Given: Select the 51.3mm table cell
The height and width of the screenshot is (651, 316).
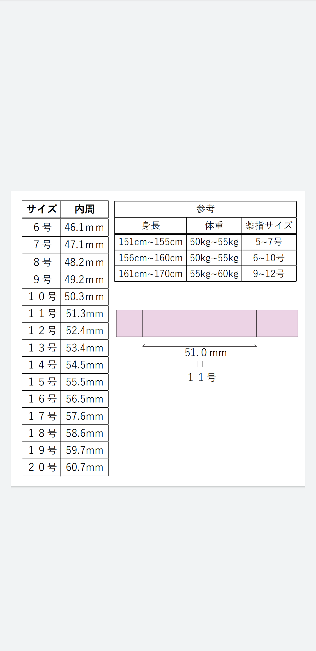Looking at the screenshot, I should 85,314.
